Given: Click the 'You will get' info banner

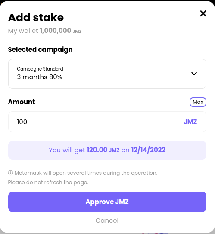Looking at the screenshot, I should tap(107, 150).
